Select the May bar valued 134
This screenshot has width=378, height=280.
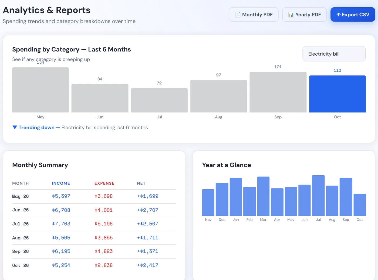point(40,90)
